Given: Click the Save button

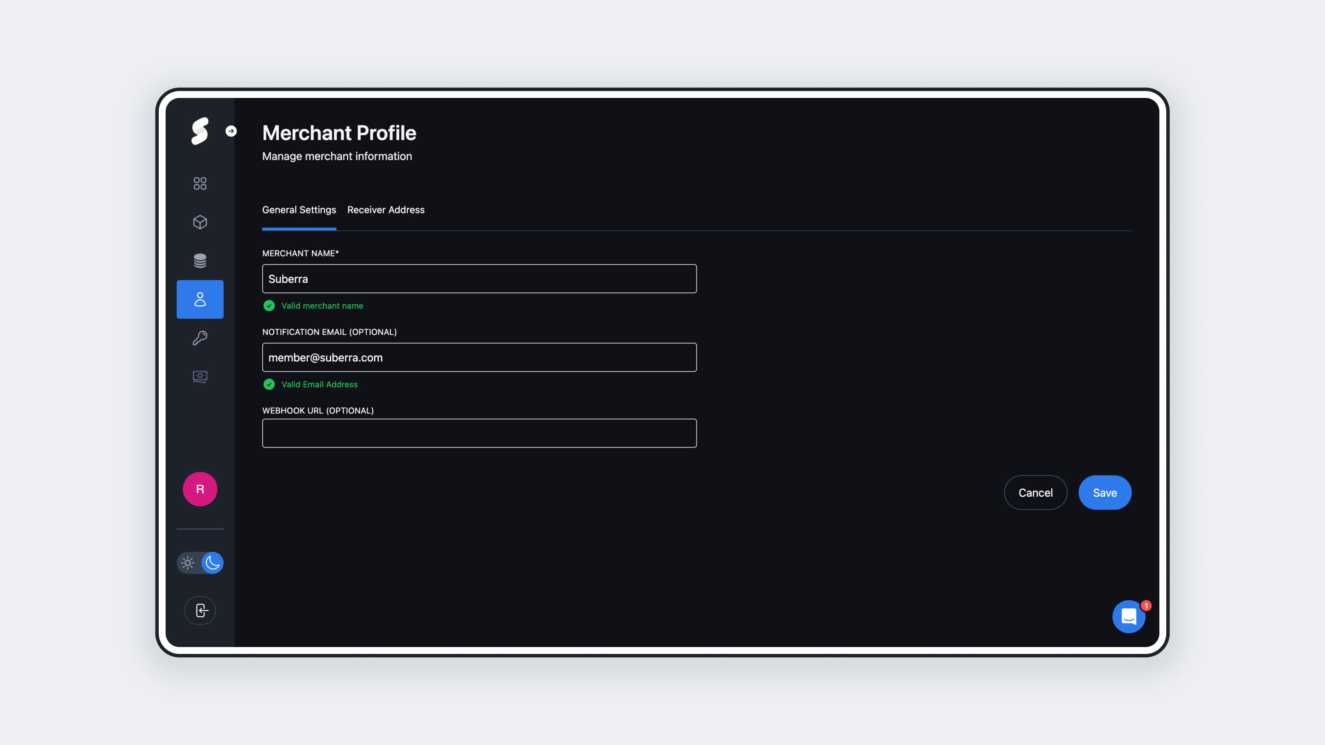Looking at the screenshot, I should point(1104,493).
